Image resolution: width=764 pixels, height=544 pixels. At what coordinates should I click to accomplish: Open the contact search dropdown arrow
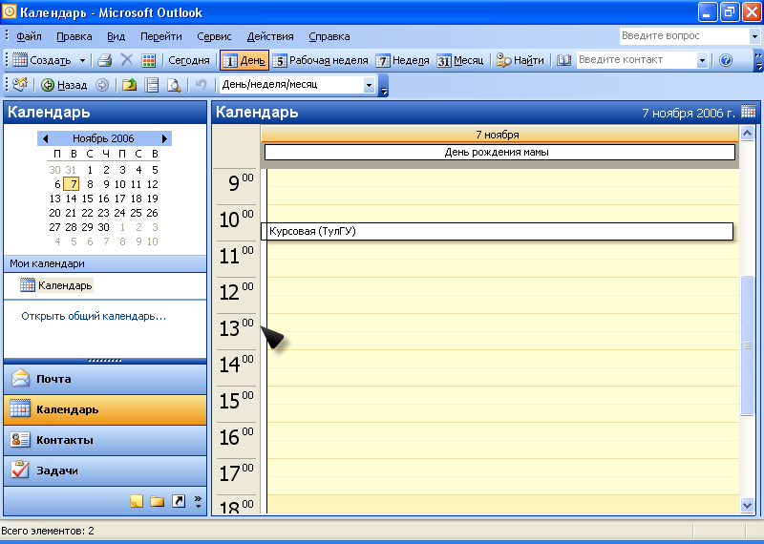click(x=702, y=60)
